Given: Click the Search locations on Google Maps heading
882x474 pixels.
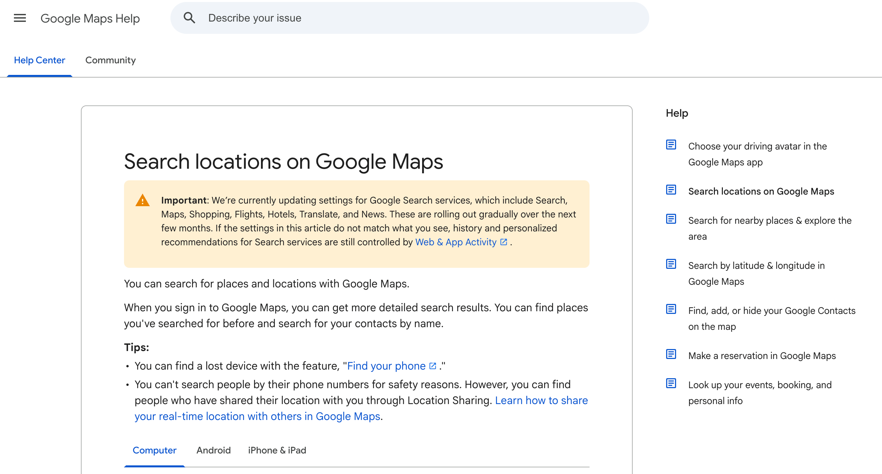Looking at the screenshot, I should (283, 161).
